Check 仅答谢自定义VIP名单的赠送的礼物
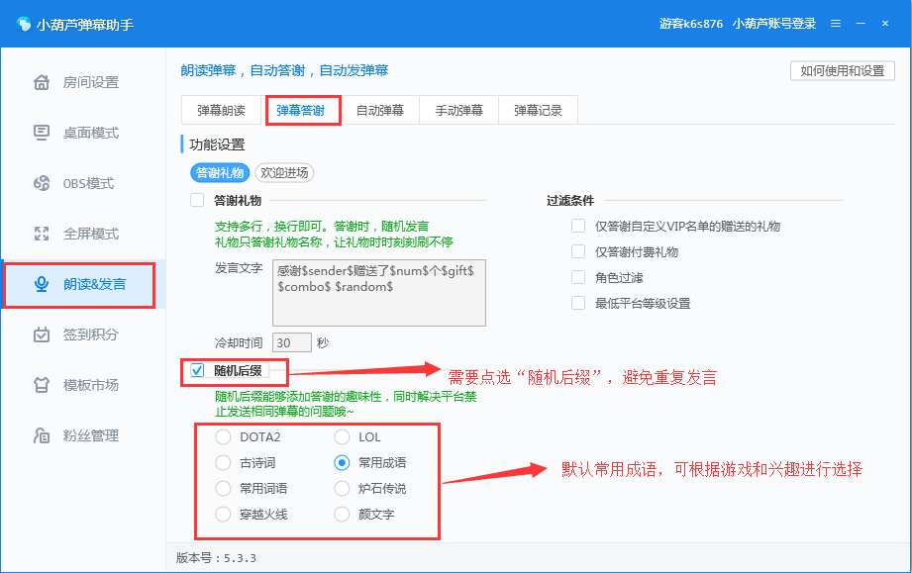This screenshot has height=573, width=912. click(578, 226)
